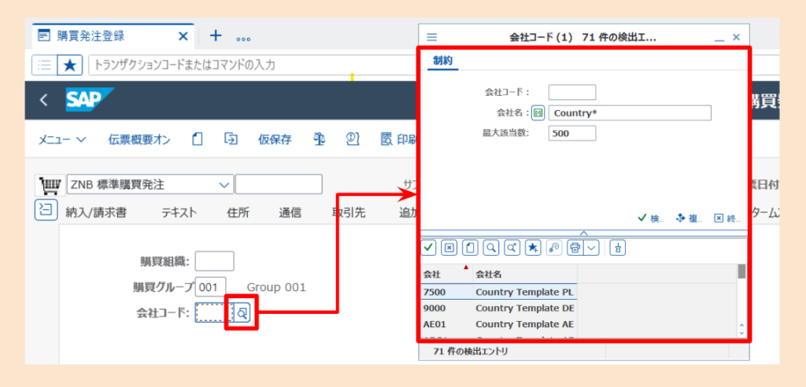Click the check scales icon
The image size is (806, 387).
tap(319, 138)
